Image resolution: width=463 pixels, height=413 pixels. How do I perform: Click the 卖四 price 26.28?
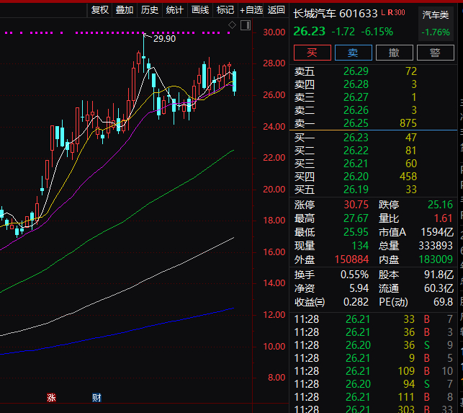point(356,84)
